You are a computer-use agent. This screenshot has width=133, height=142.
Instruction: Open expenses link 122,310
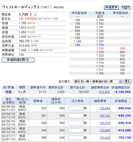[105, 123]
